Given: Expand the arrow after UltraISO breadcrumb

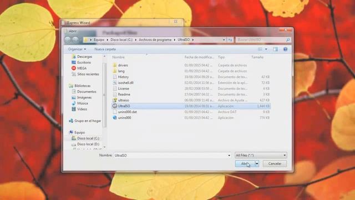Looking at the screenshot, I should tap(193, 39).
